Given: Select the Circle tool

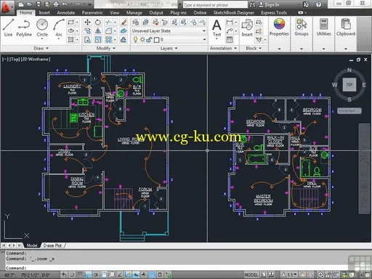Looking at the screenshot, I should point(42,28).
